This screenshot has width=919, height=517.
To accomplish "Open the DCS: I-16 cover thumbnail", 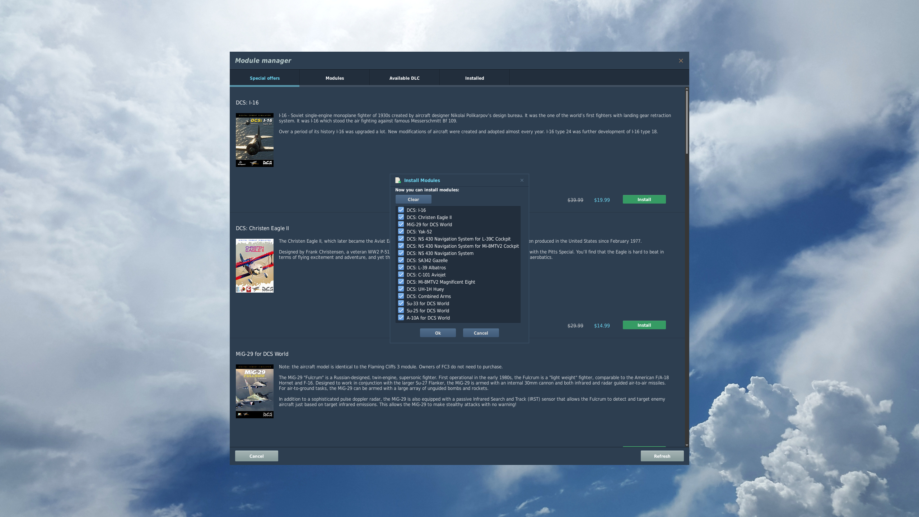I will (x=255, y=140).
